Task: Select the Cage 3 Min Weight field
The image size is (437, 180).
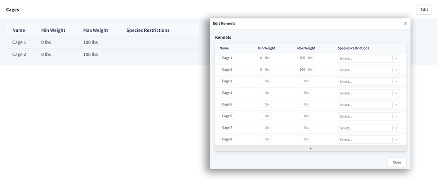Action: pyautogui.click(x=265, y=81)
